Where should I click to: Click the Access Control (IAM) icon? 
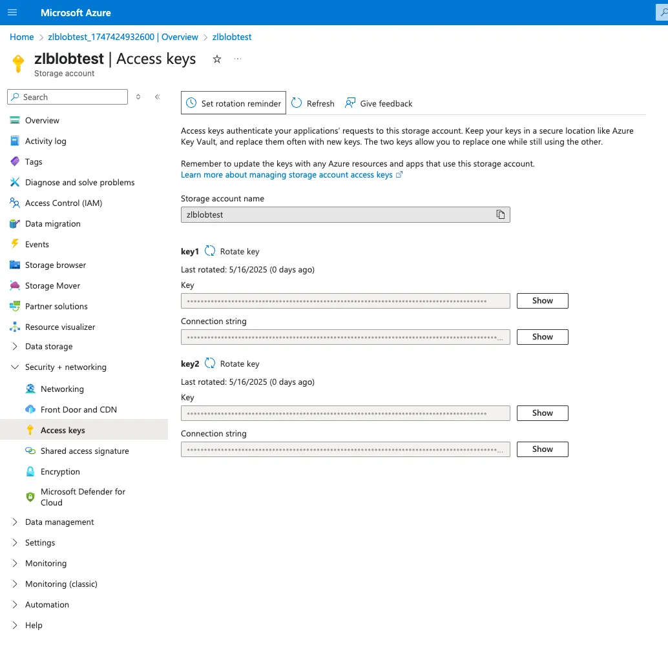pos(15,203)
